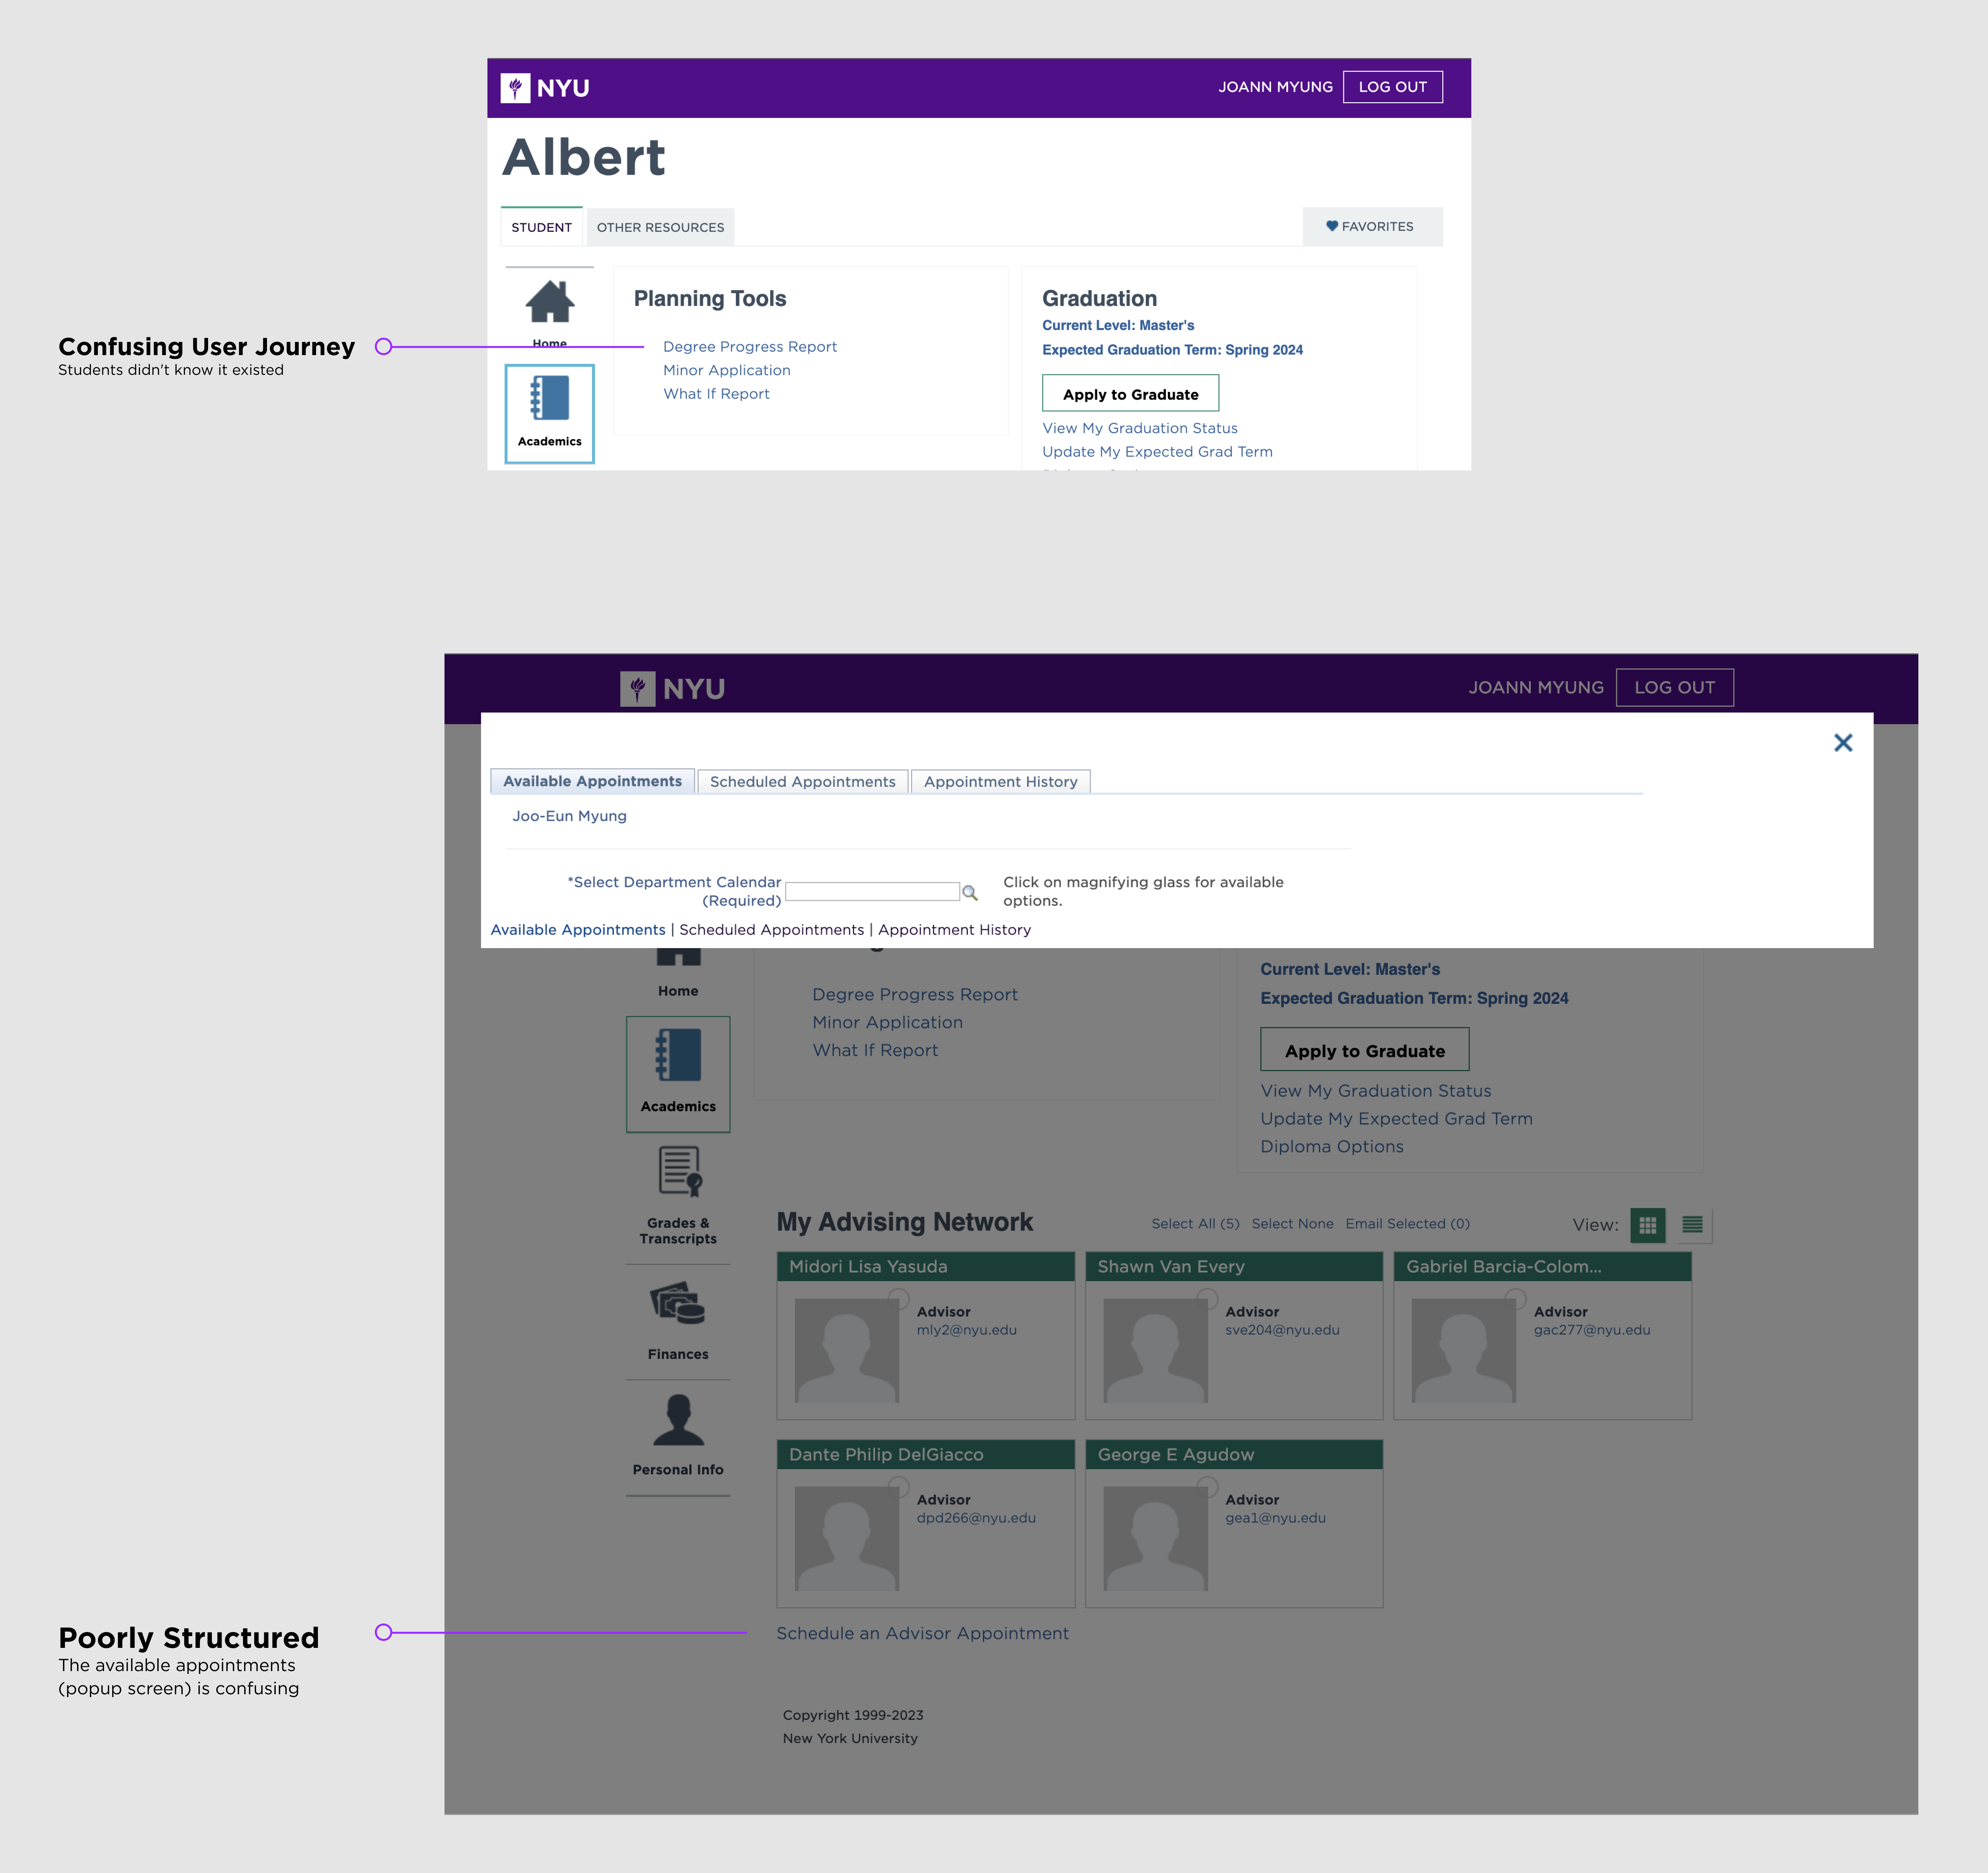The image size is (1988, 1873).
Task: Open View My Graduation Status in top screenshot
Action: click(x=1140, y=428)
